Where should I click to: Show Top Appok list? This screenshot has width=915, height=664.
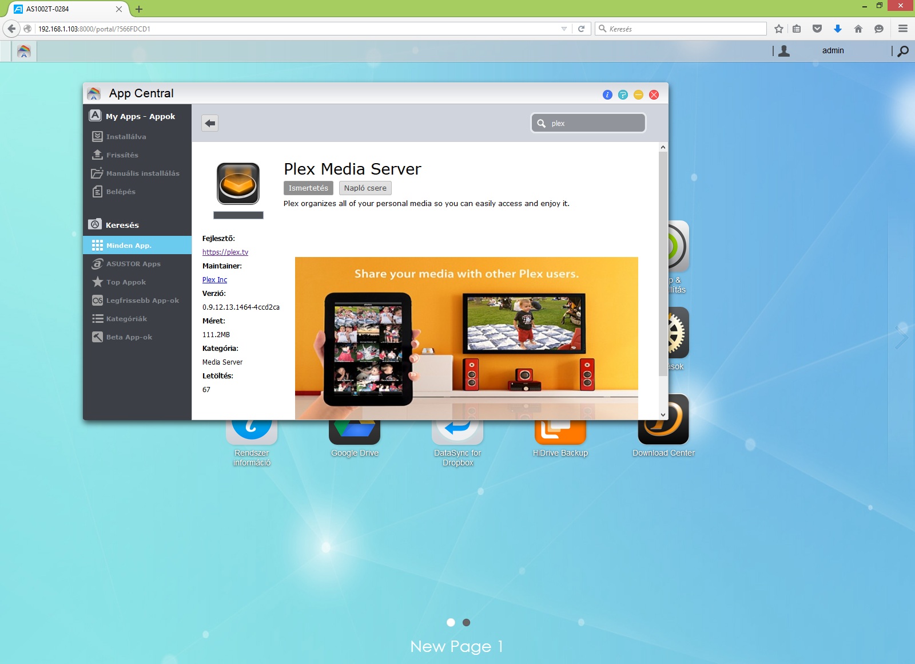(x=137, y=282)
